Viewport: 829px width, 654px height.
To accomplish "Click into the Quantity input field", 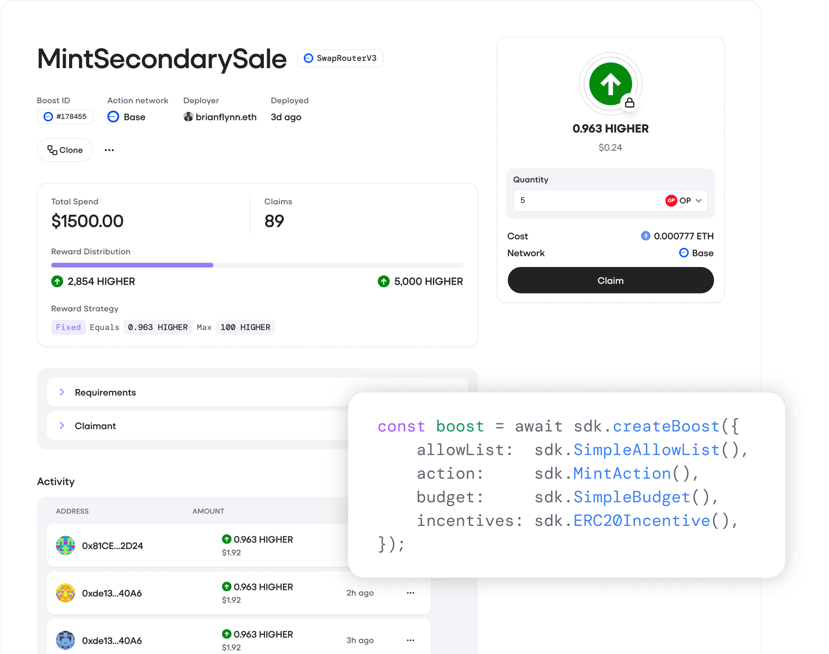I will [586, 201].
